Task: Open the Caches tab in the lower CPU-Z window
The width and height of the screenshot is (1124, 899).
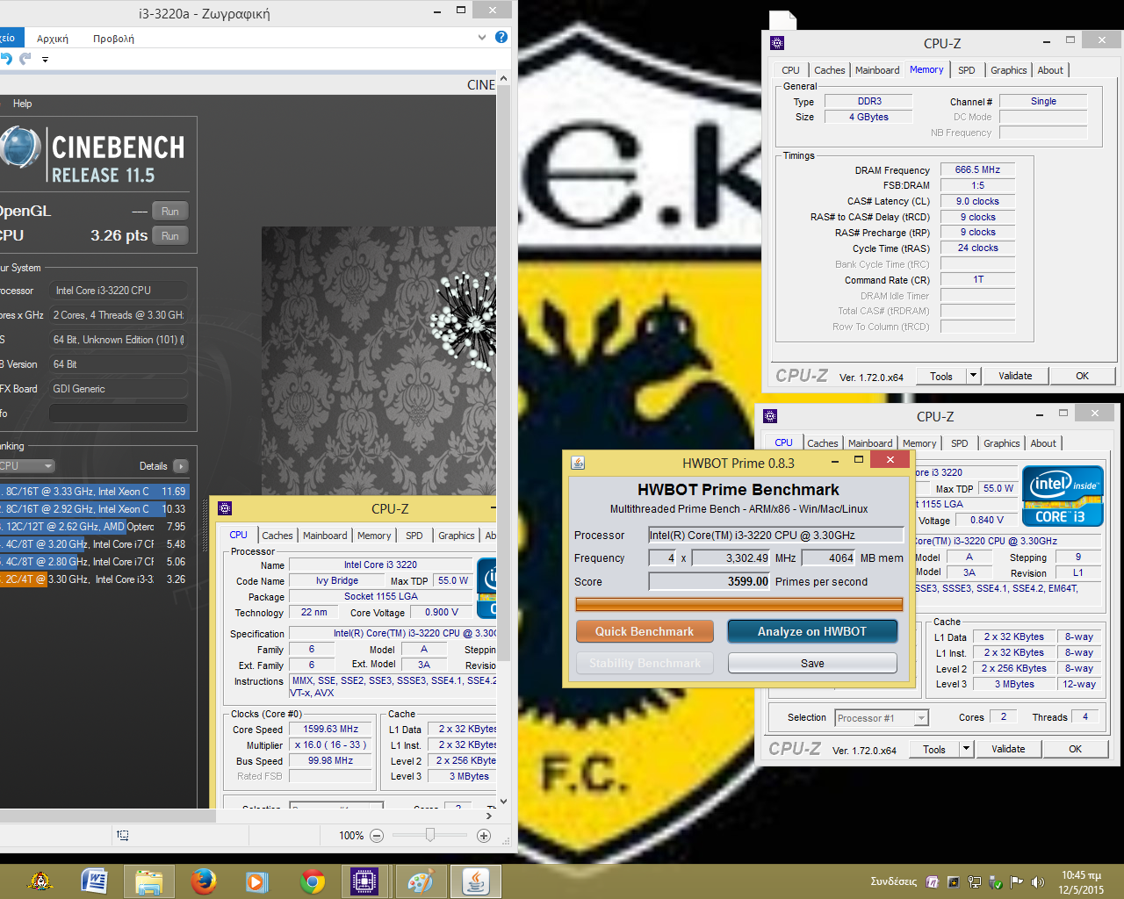Action: [x=822, y=443]
